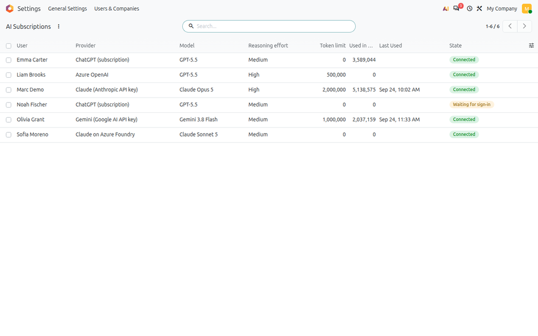Image resolution: width=538 pixels, height=336 pixels.
Task: Click the Claude Opus 5 model cell
Action: coord(196,90)
